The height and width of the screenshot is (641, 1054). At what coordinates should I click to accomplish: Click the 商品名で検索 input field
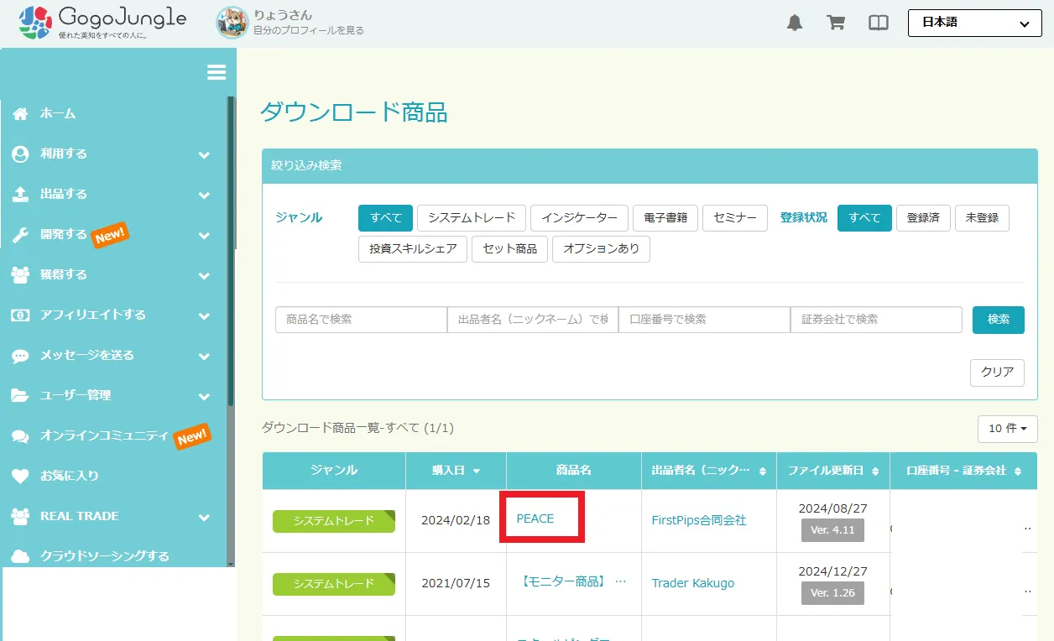click(361, 320)
